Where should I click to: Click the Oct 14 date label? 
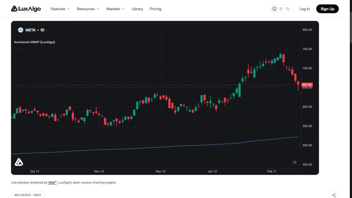click(x=35, y=171)
